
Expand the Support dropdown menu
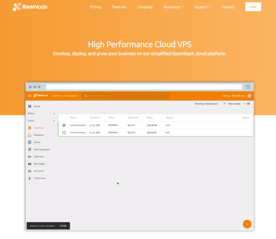click(x=202, y=7)
